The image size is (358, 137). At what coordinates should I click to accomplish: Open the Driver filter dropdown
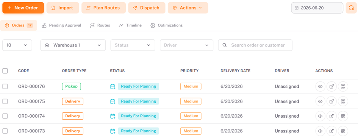coord(186,45)
